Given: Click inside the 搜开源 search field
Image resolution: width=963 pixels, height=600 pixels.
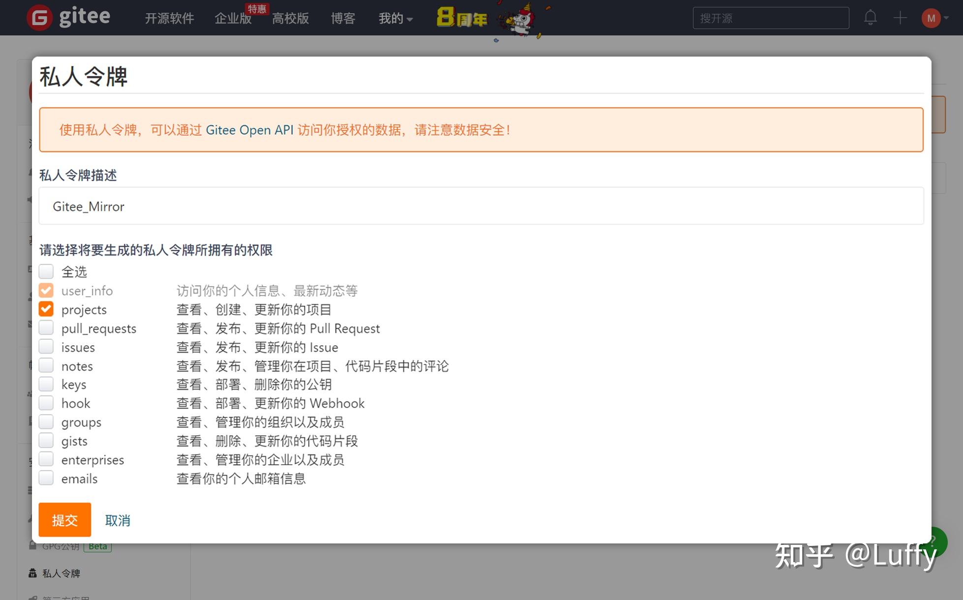Looking at the screenshot, I should [770, 18].
